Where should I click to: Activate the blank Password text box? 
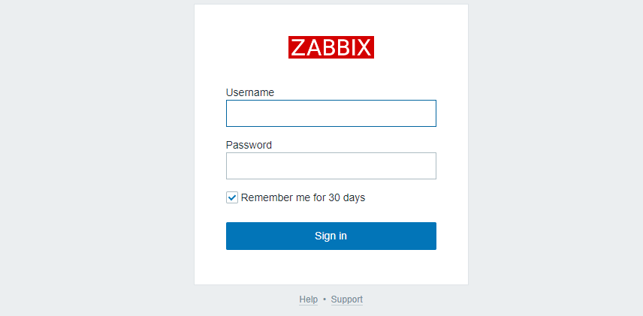click(x=331, y=166)
